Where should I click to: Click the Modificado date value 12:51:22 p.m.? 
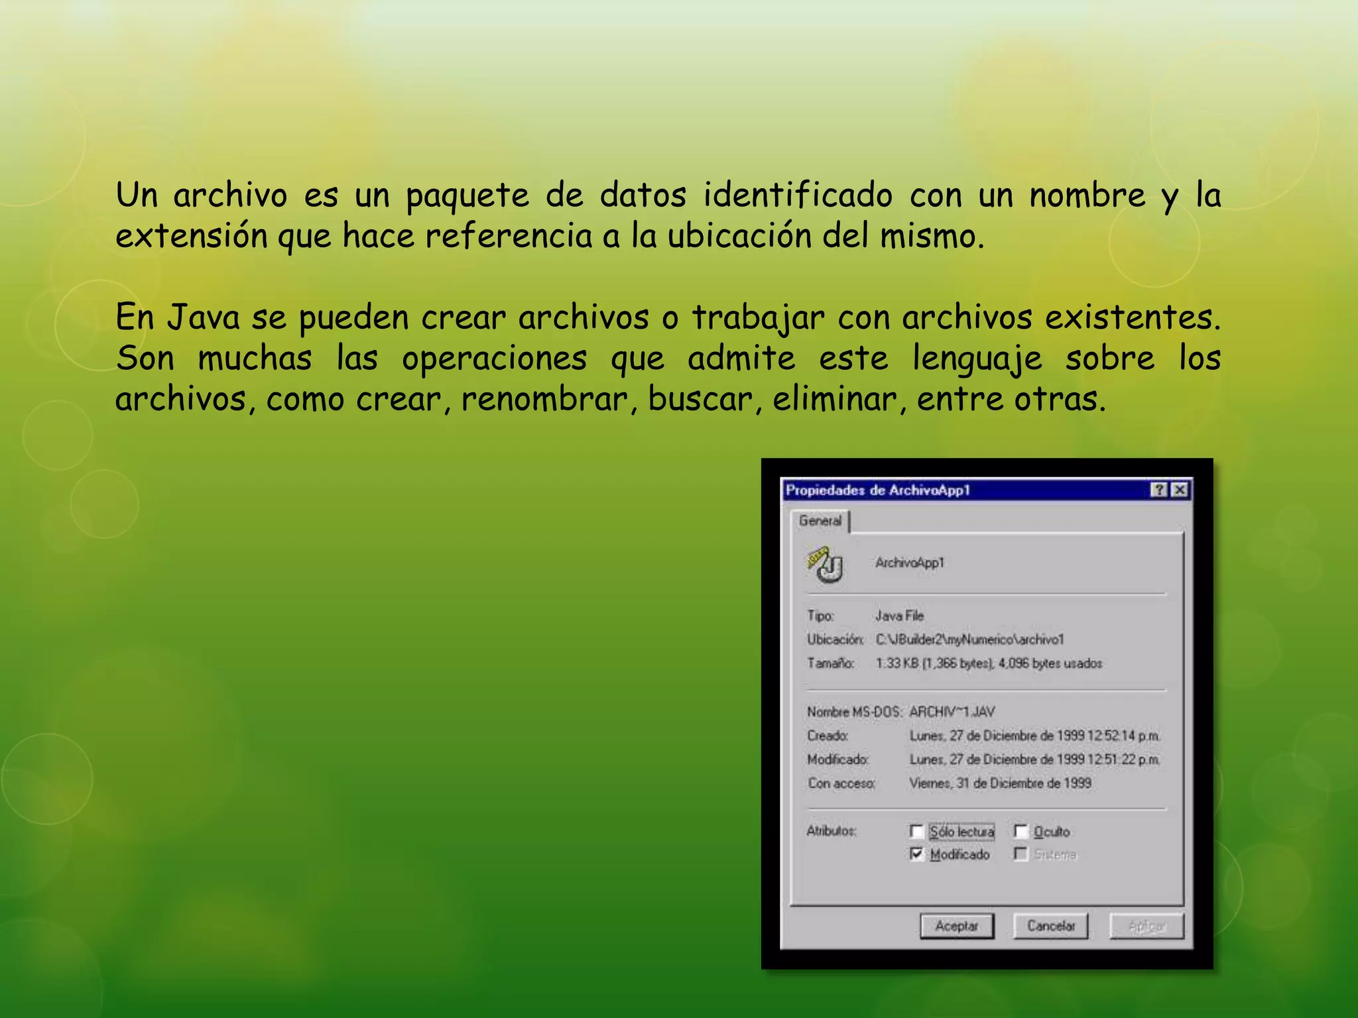[1034, 760]
